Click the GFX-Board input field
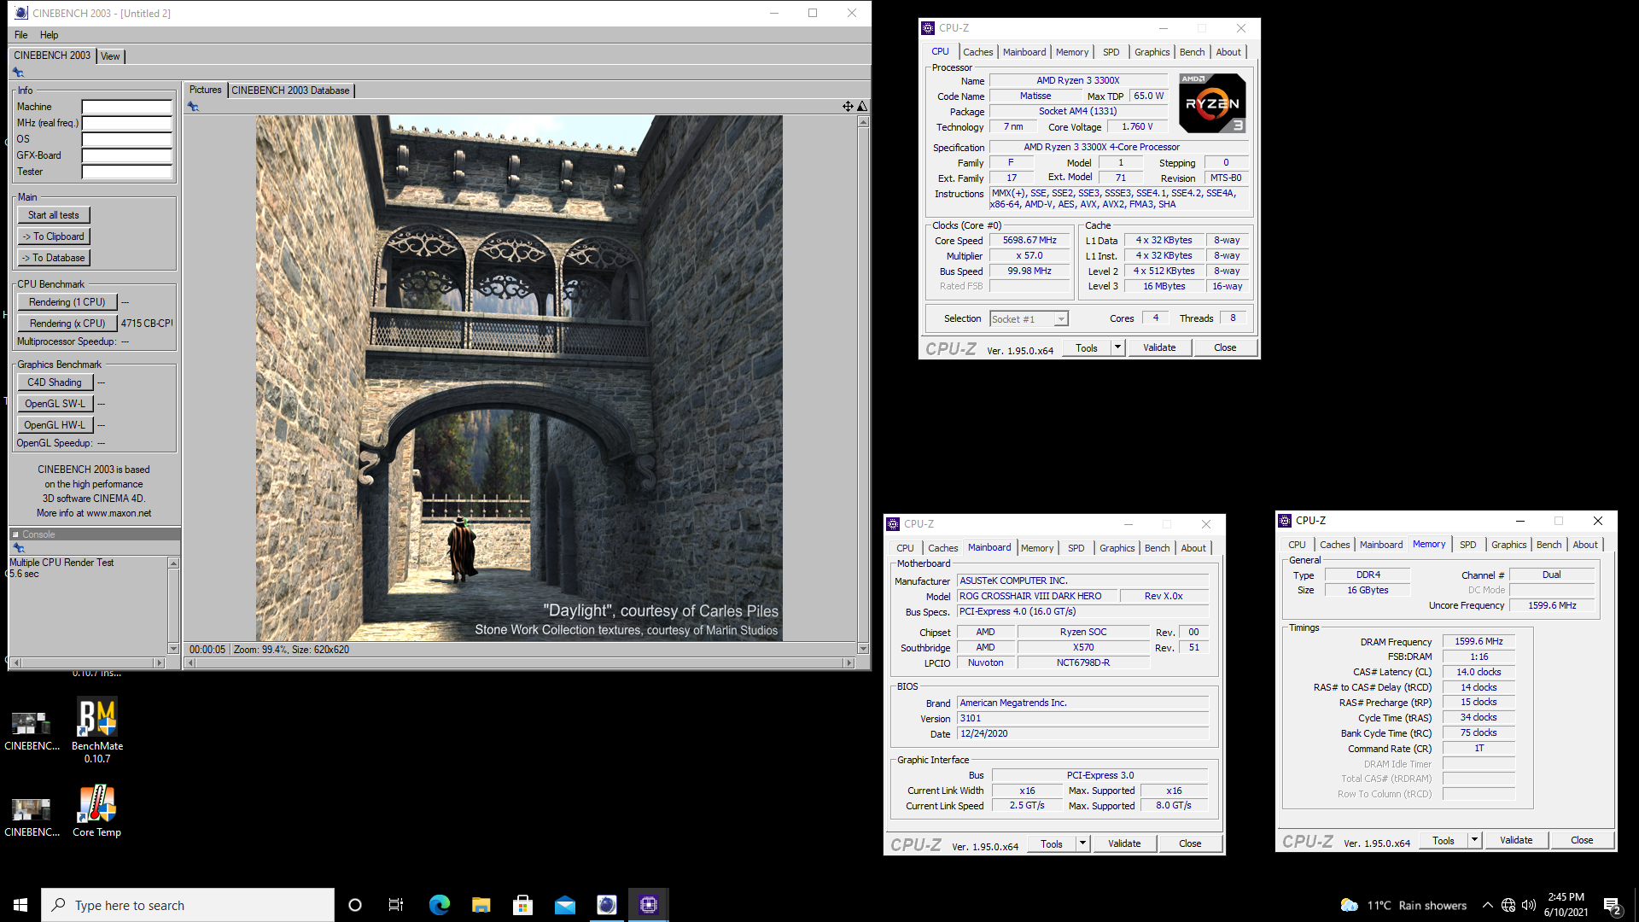Screen dimensions: 1639x922 tap(126, 155)
